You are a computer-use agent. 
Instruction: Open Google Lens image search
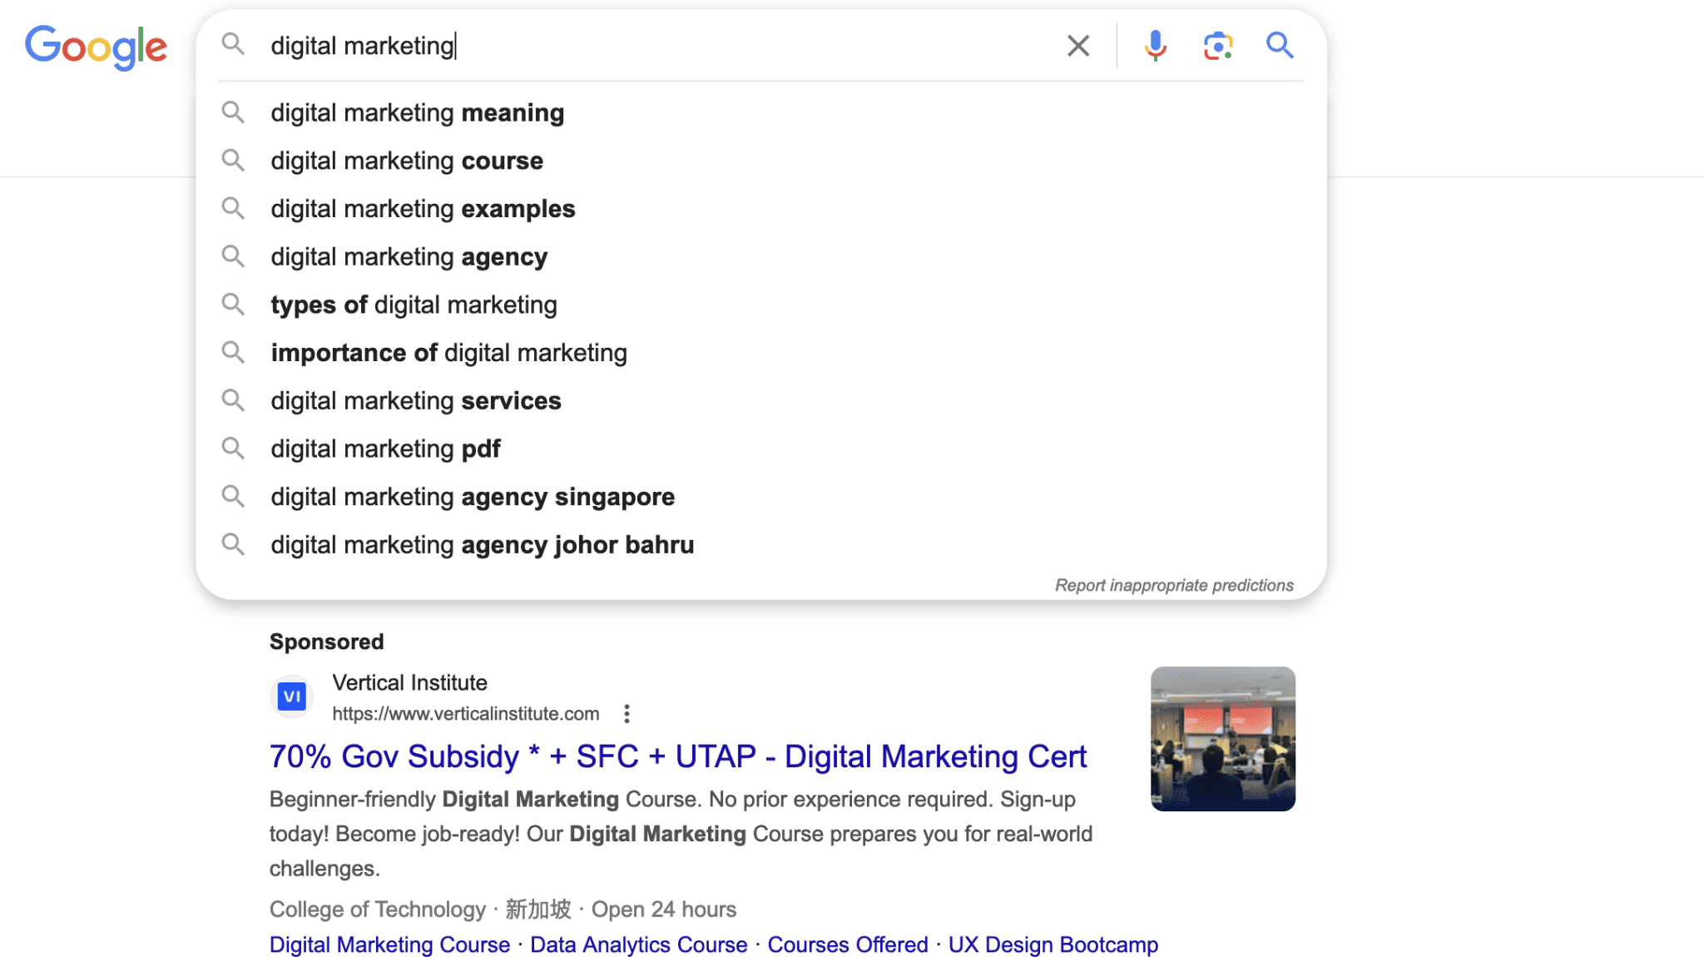(1216, 46)
